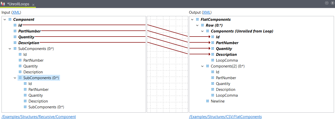Click the input PartNumber field icon

pos(15,31)
